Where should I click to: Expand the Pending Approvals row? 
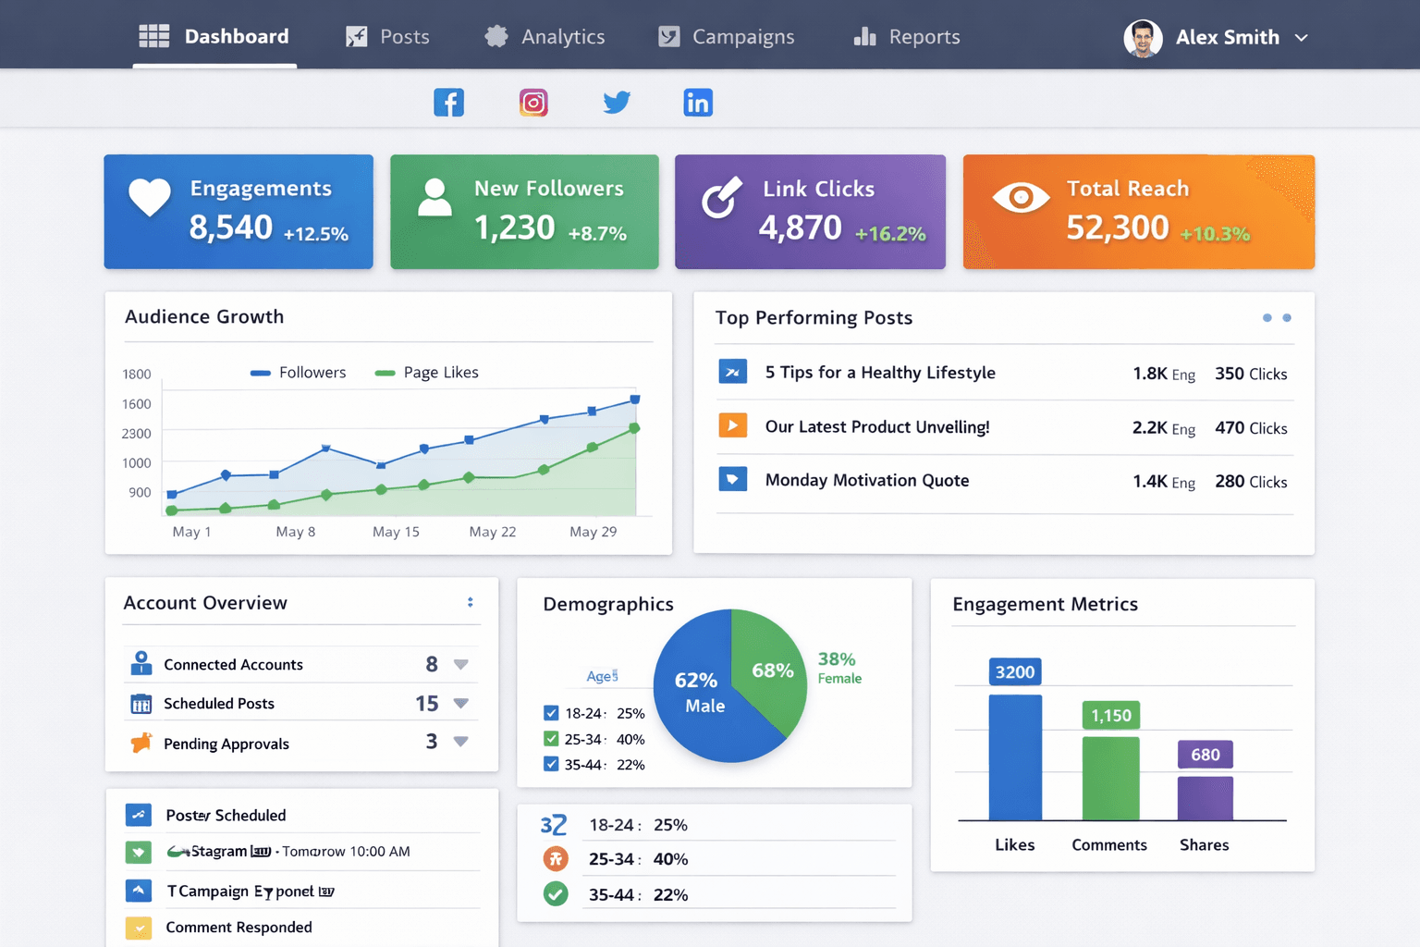462,741
